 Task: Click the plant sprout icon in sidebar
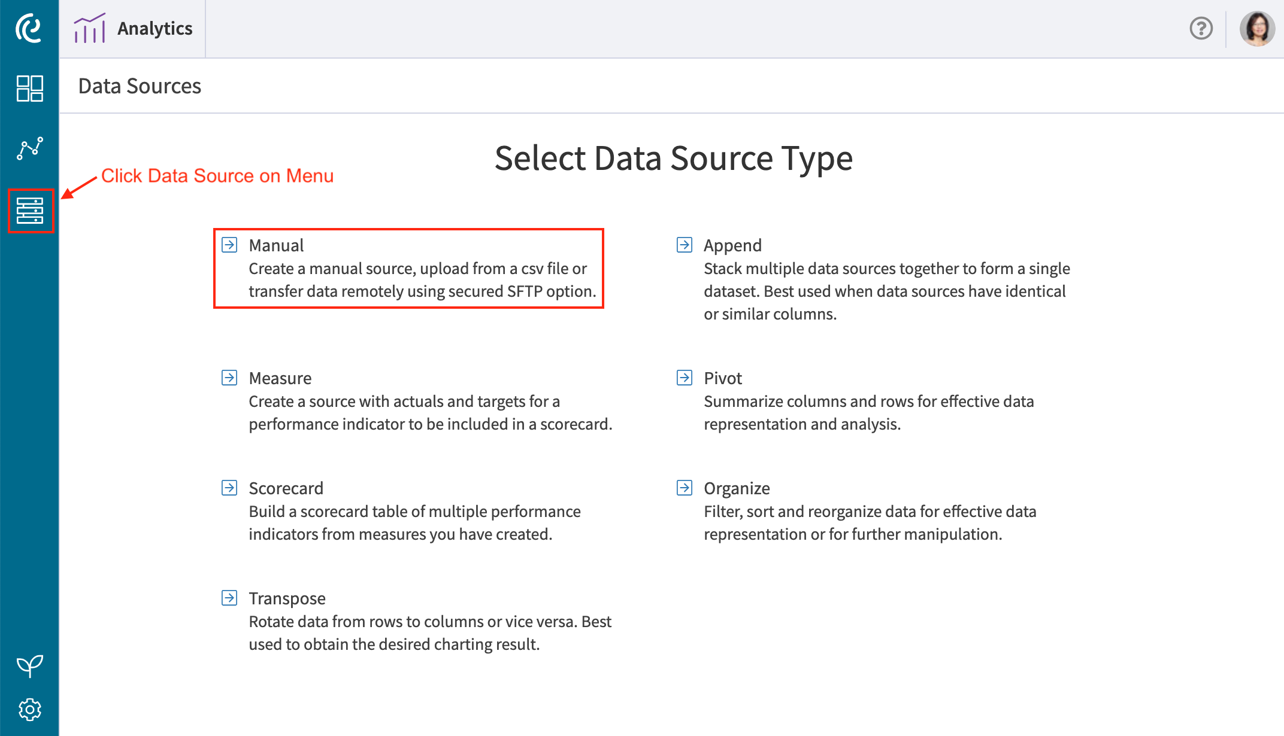point(29,665)
